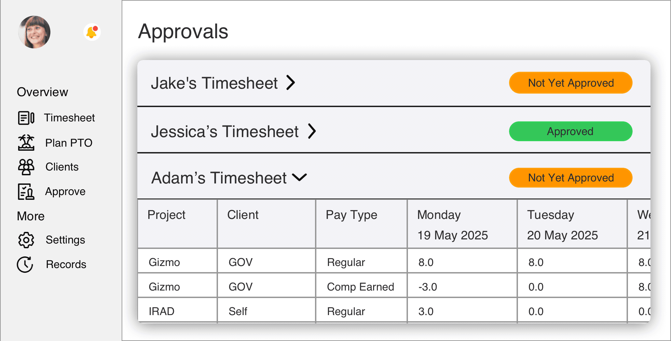This screenshot has width=671, height=341.
Task: Click Jake's Not Yet Approved badge
Action: coord(571,83)
